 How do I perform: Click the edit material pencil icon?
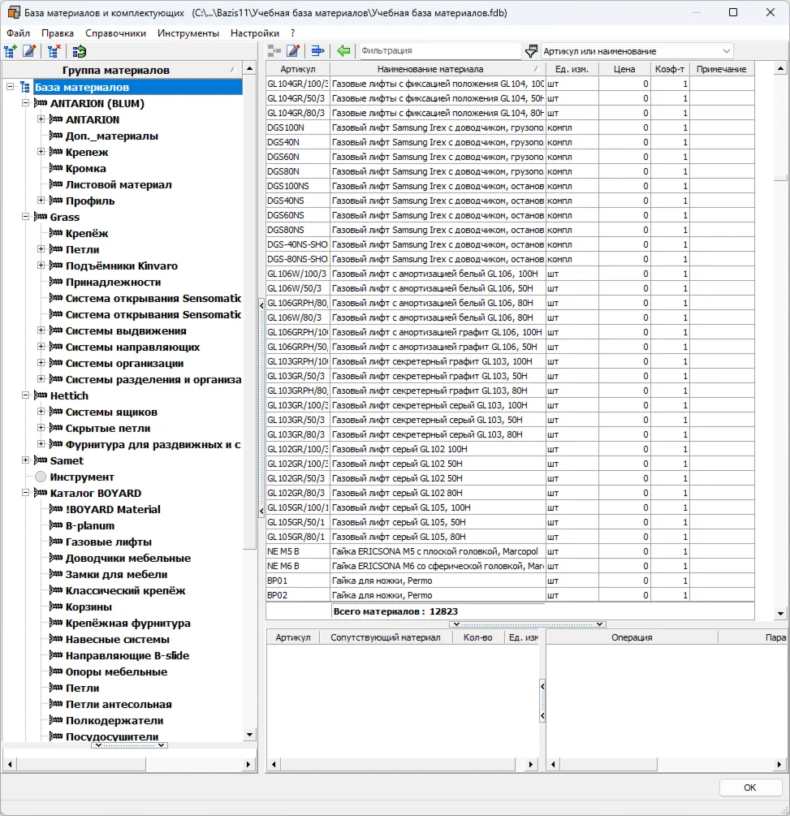point(293,51)
